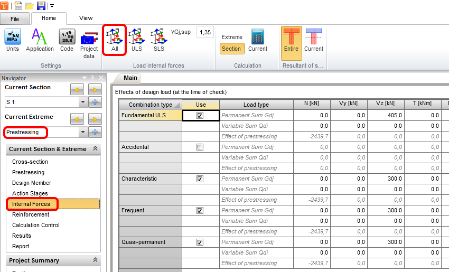Open the Current Extreme Prestressing dropdown
Screen dimensions: 449x272
(82, 132)
